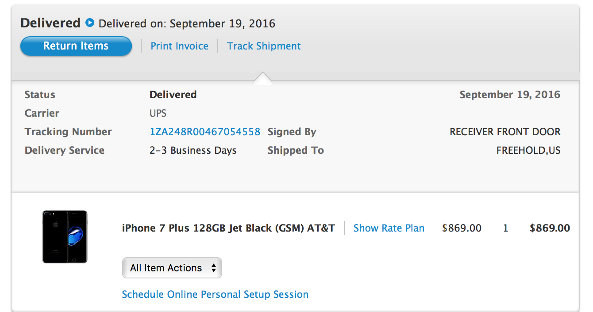This screenshot has width=593, height=312.
Task: Schedule Online Personal Setup Session
Action: 215,294
